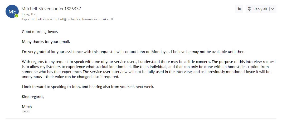Click the Kind regards closing line
This screenshot has height=123, width=282.
click(33, 97)
